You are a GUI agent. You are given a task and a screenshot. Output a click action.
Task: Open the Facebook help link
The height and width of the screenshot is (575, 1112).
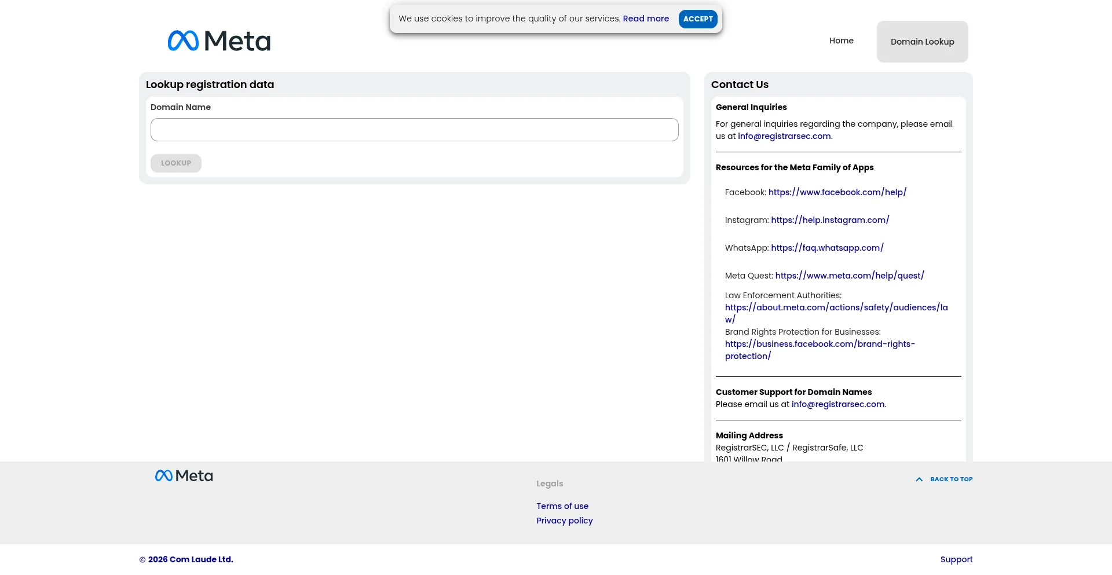click(837, 192)
